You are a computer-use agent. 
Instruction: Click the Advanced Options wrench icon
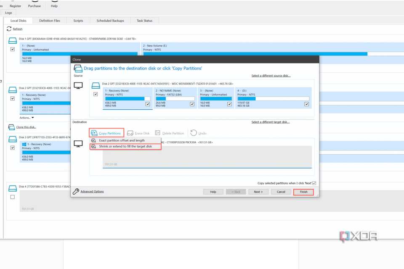tap(76, 192)
